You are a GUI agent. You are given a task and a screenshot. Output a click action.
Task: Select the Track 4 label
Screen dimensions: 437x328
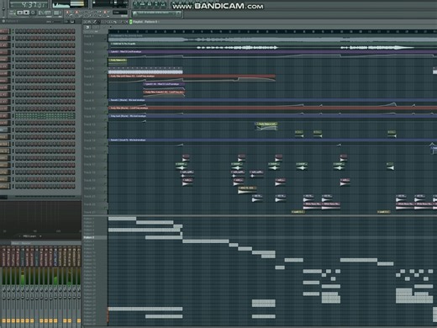[88, 61]
